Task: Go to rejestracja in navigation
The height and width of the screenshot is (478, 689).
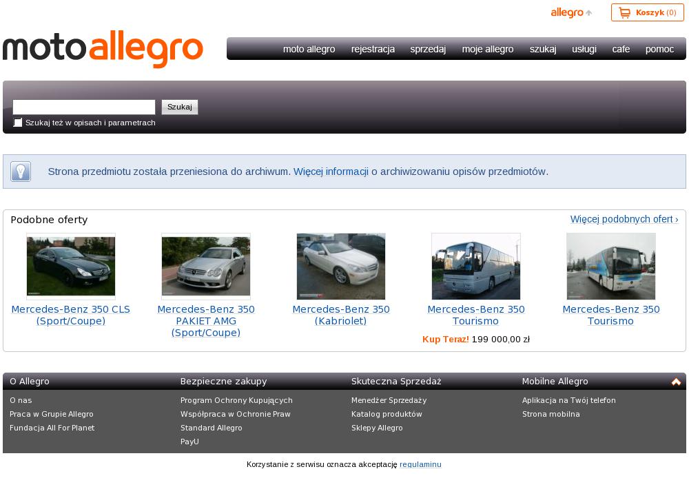Action: 373,49
